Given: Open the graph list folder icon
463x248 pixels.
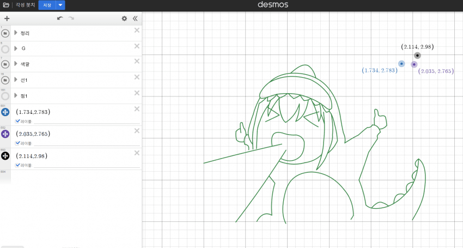Looking at the screenshot, I should click(6, 5).
